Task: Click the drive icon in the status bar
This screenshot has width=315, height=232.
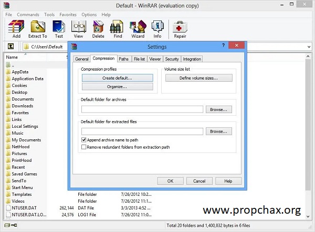Action: pyautogui.click(x=7, y=225)
